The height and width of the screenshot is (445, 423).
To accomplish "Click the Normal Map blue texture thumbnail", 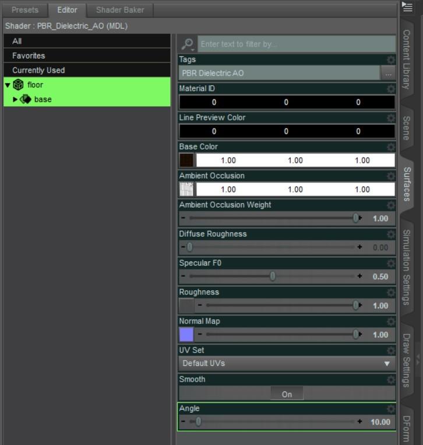I will point(186,334).
